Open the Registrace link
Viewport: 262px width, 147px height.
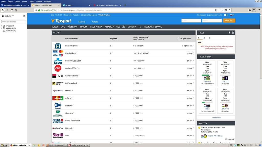(x=202, y=15)
